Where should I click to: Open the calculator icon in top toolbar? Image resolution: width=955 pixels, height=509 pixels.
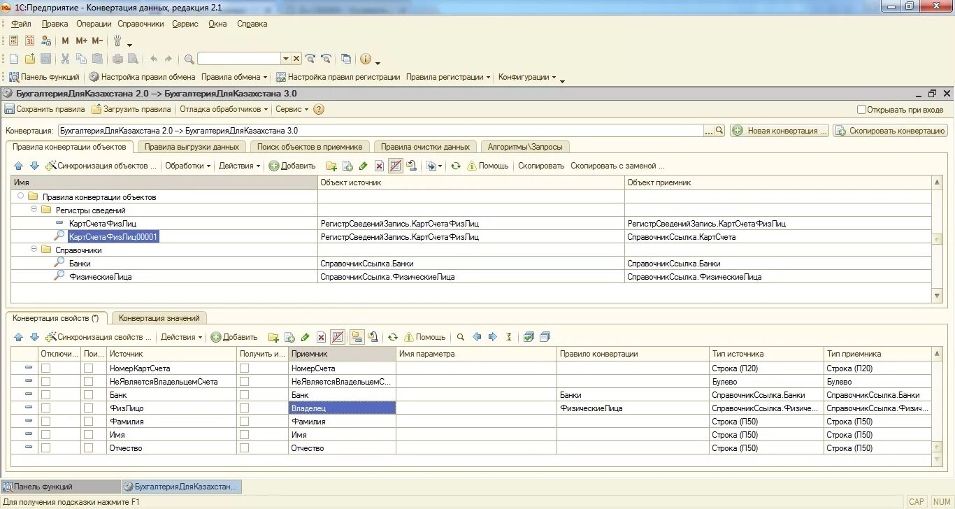tap(13, 41)
